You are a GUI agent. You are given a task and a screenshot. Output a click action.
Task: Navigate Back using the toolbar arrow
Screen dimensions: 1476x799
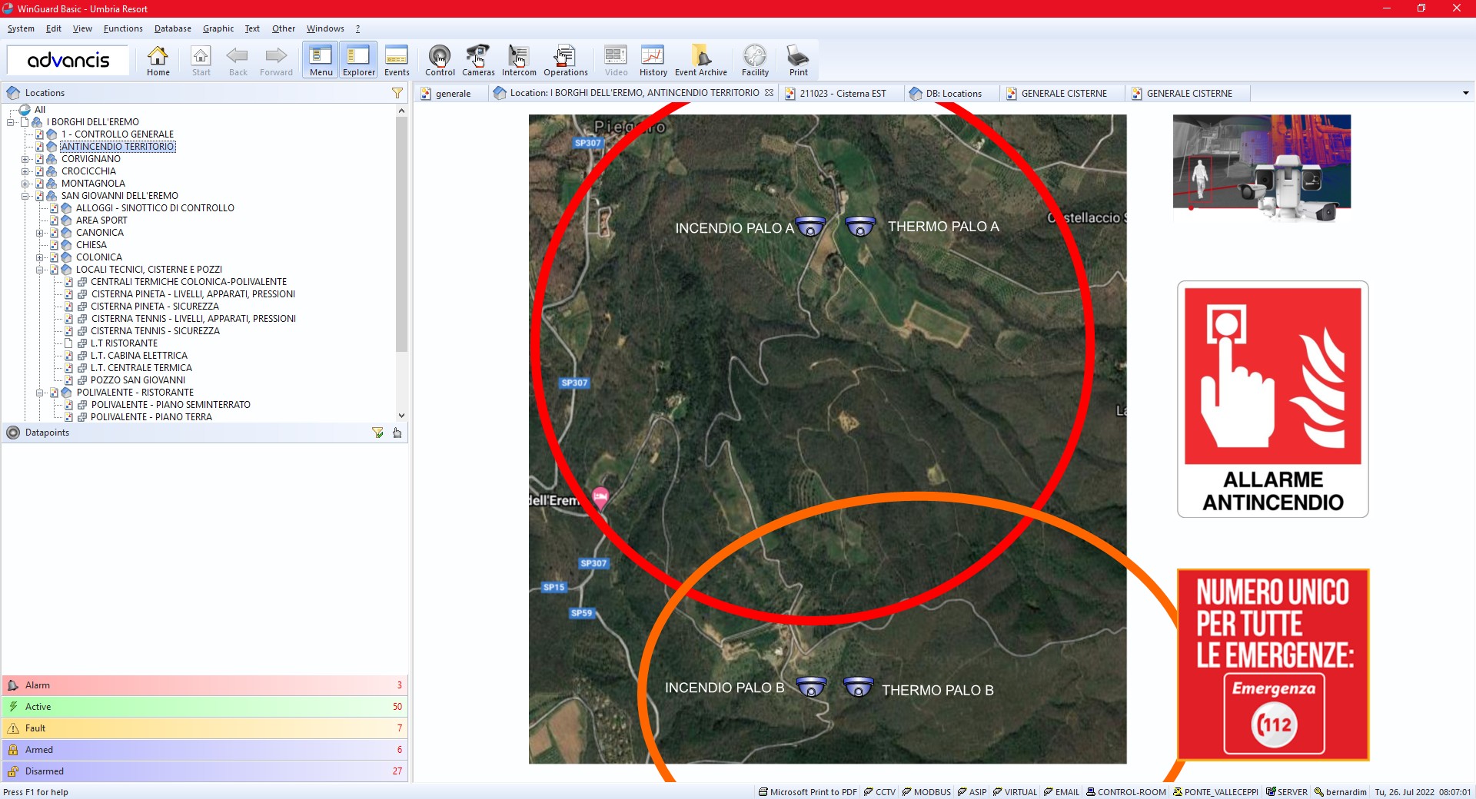pos(238,61)
